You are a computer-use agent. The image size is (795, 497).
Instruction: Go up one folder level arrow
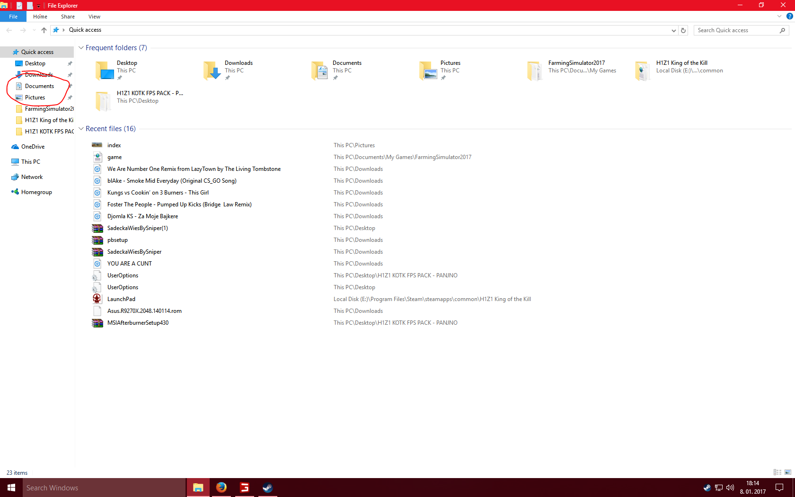[x=44, y=30]
